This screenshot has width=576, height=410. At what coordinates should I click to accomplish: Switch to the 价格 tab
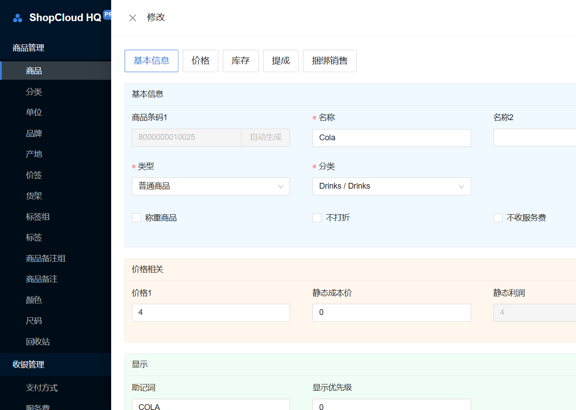click(200, 61)
